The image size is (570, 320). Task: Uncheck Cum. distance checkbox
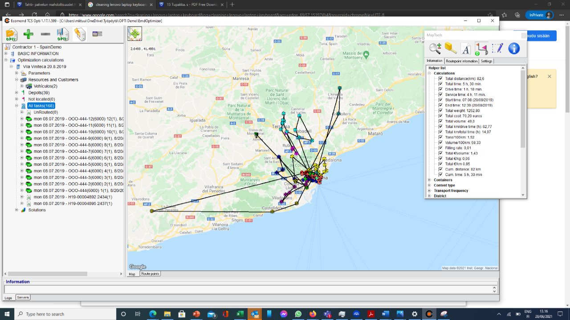(440, 169)
